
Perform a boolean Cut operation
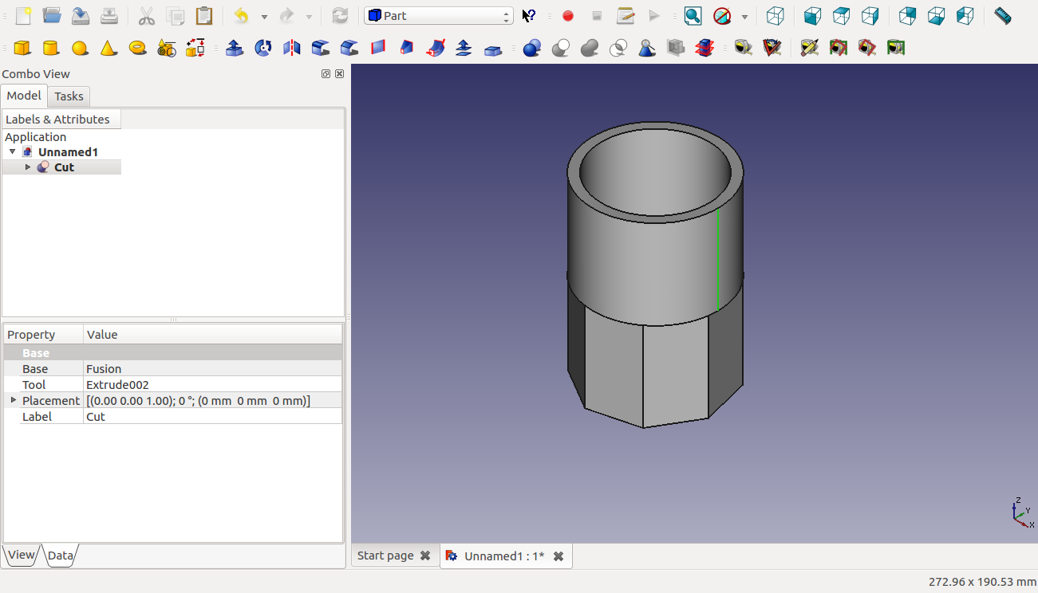(x=561, y=48)
